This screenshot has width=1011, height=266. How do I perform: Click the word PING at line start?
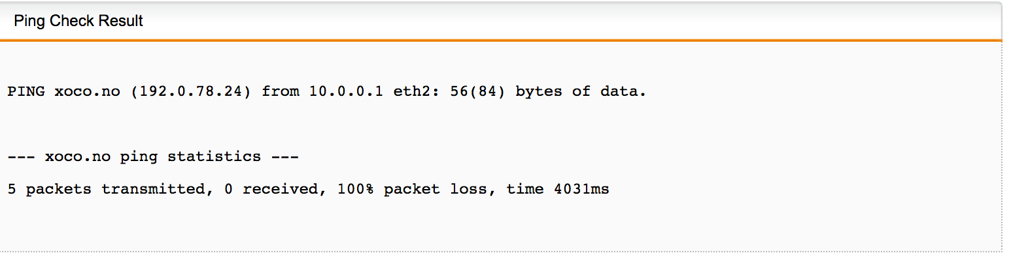click(x=26, y=91)
